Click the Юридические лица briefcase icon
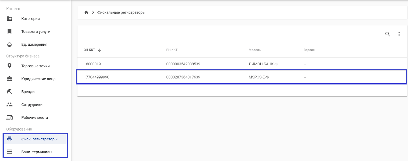408x161 pixels. click(x=9, y=79)
